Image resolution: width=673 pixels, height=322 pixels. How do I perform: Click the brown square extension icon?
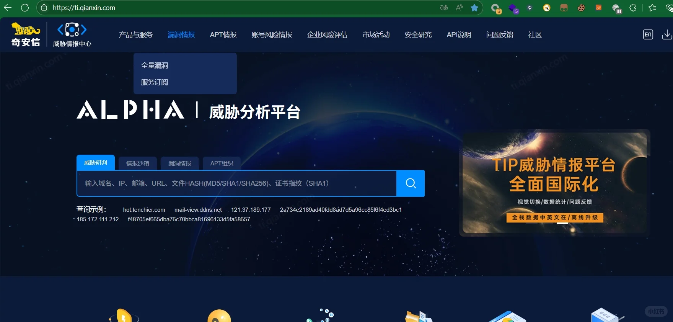[564, 8]
